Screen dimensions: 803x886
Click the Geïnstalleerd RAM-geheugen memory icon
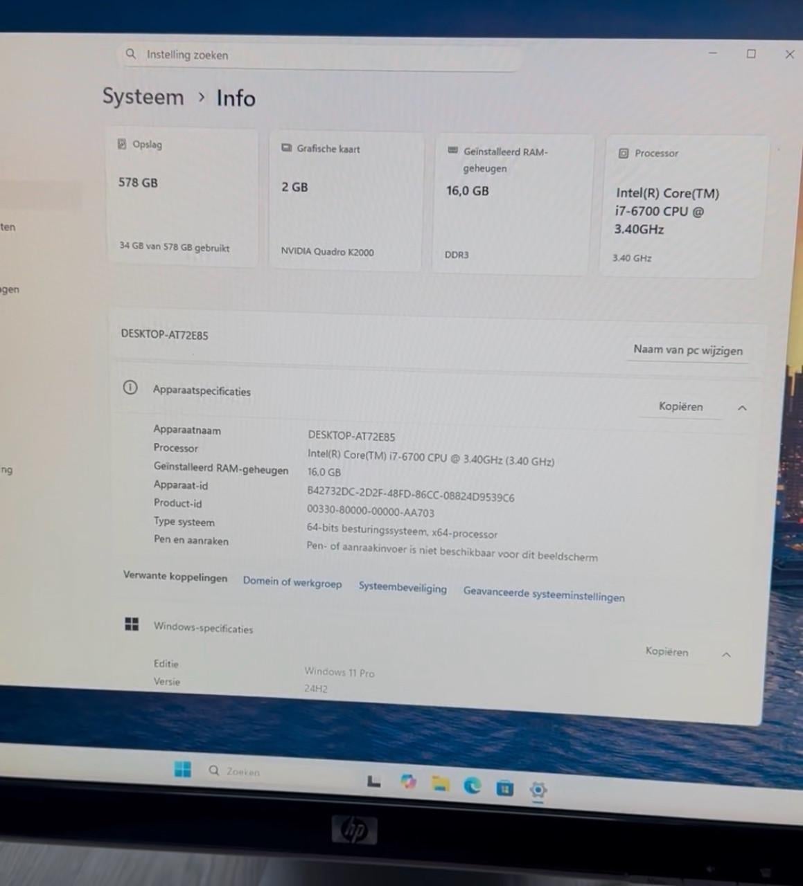[x=453, y=151]
